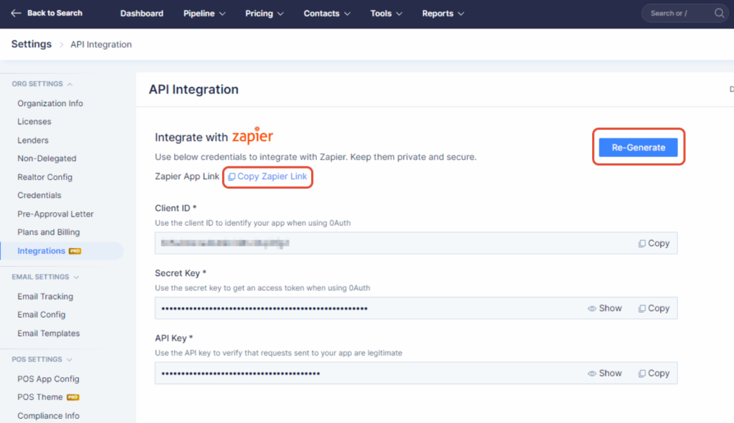Expand the Tools dropdown chevron
The width and height of the screenshot is (734, 423).
[x=399, y=14]
